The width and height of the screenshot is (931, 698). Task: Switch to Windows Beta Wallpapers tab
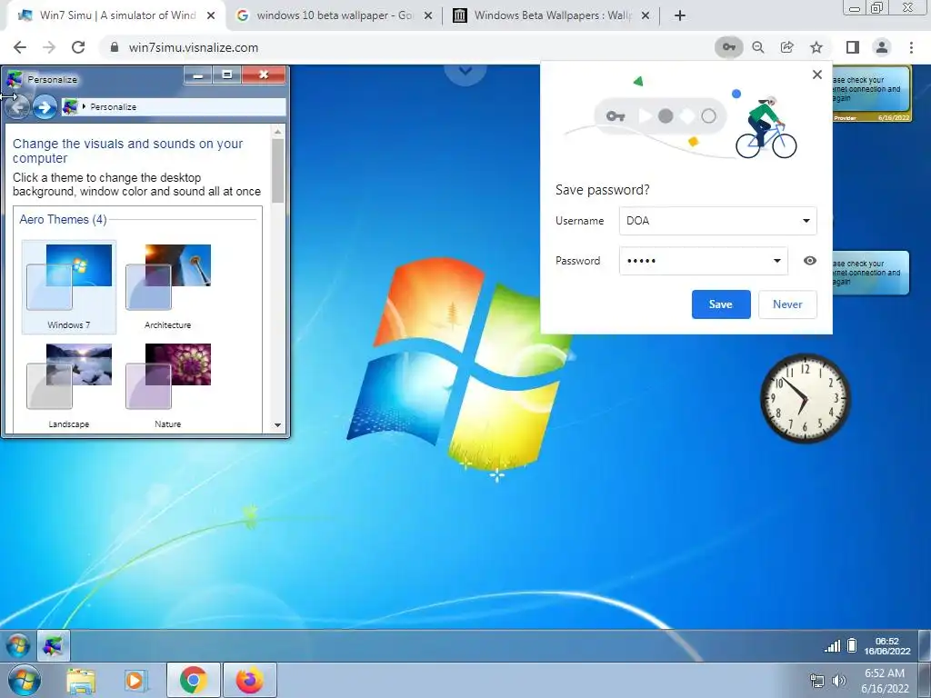[550, 15]
